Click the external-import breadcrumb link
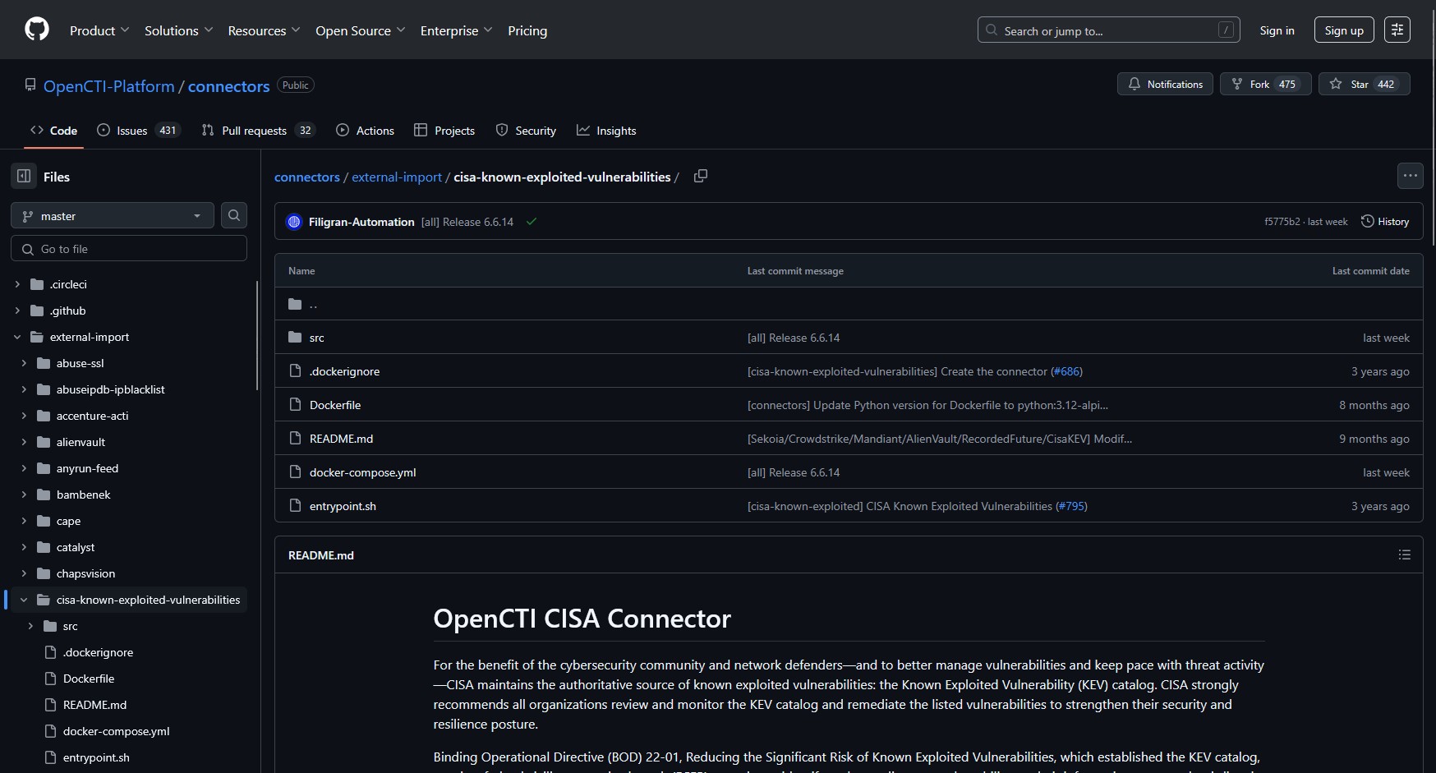Viewport: 1436px width, 773px height. click(397, 177)
